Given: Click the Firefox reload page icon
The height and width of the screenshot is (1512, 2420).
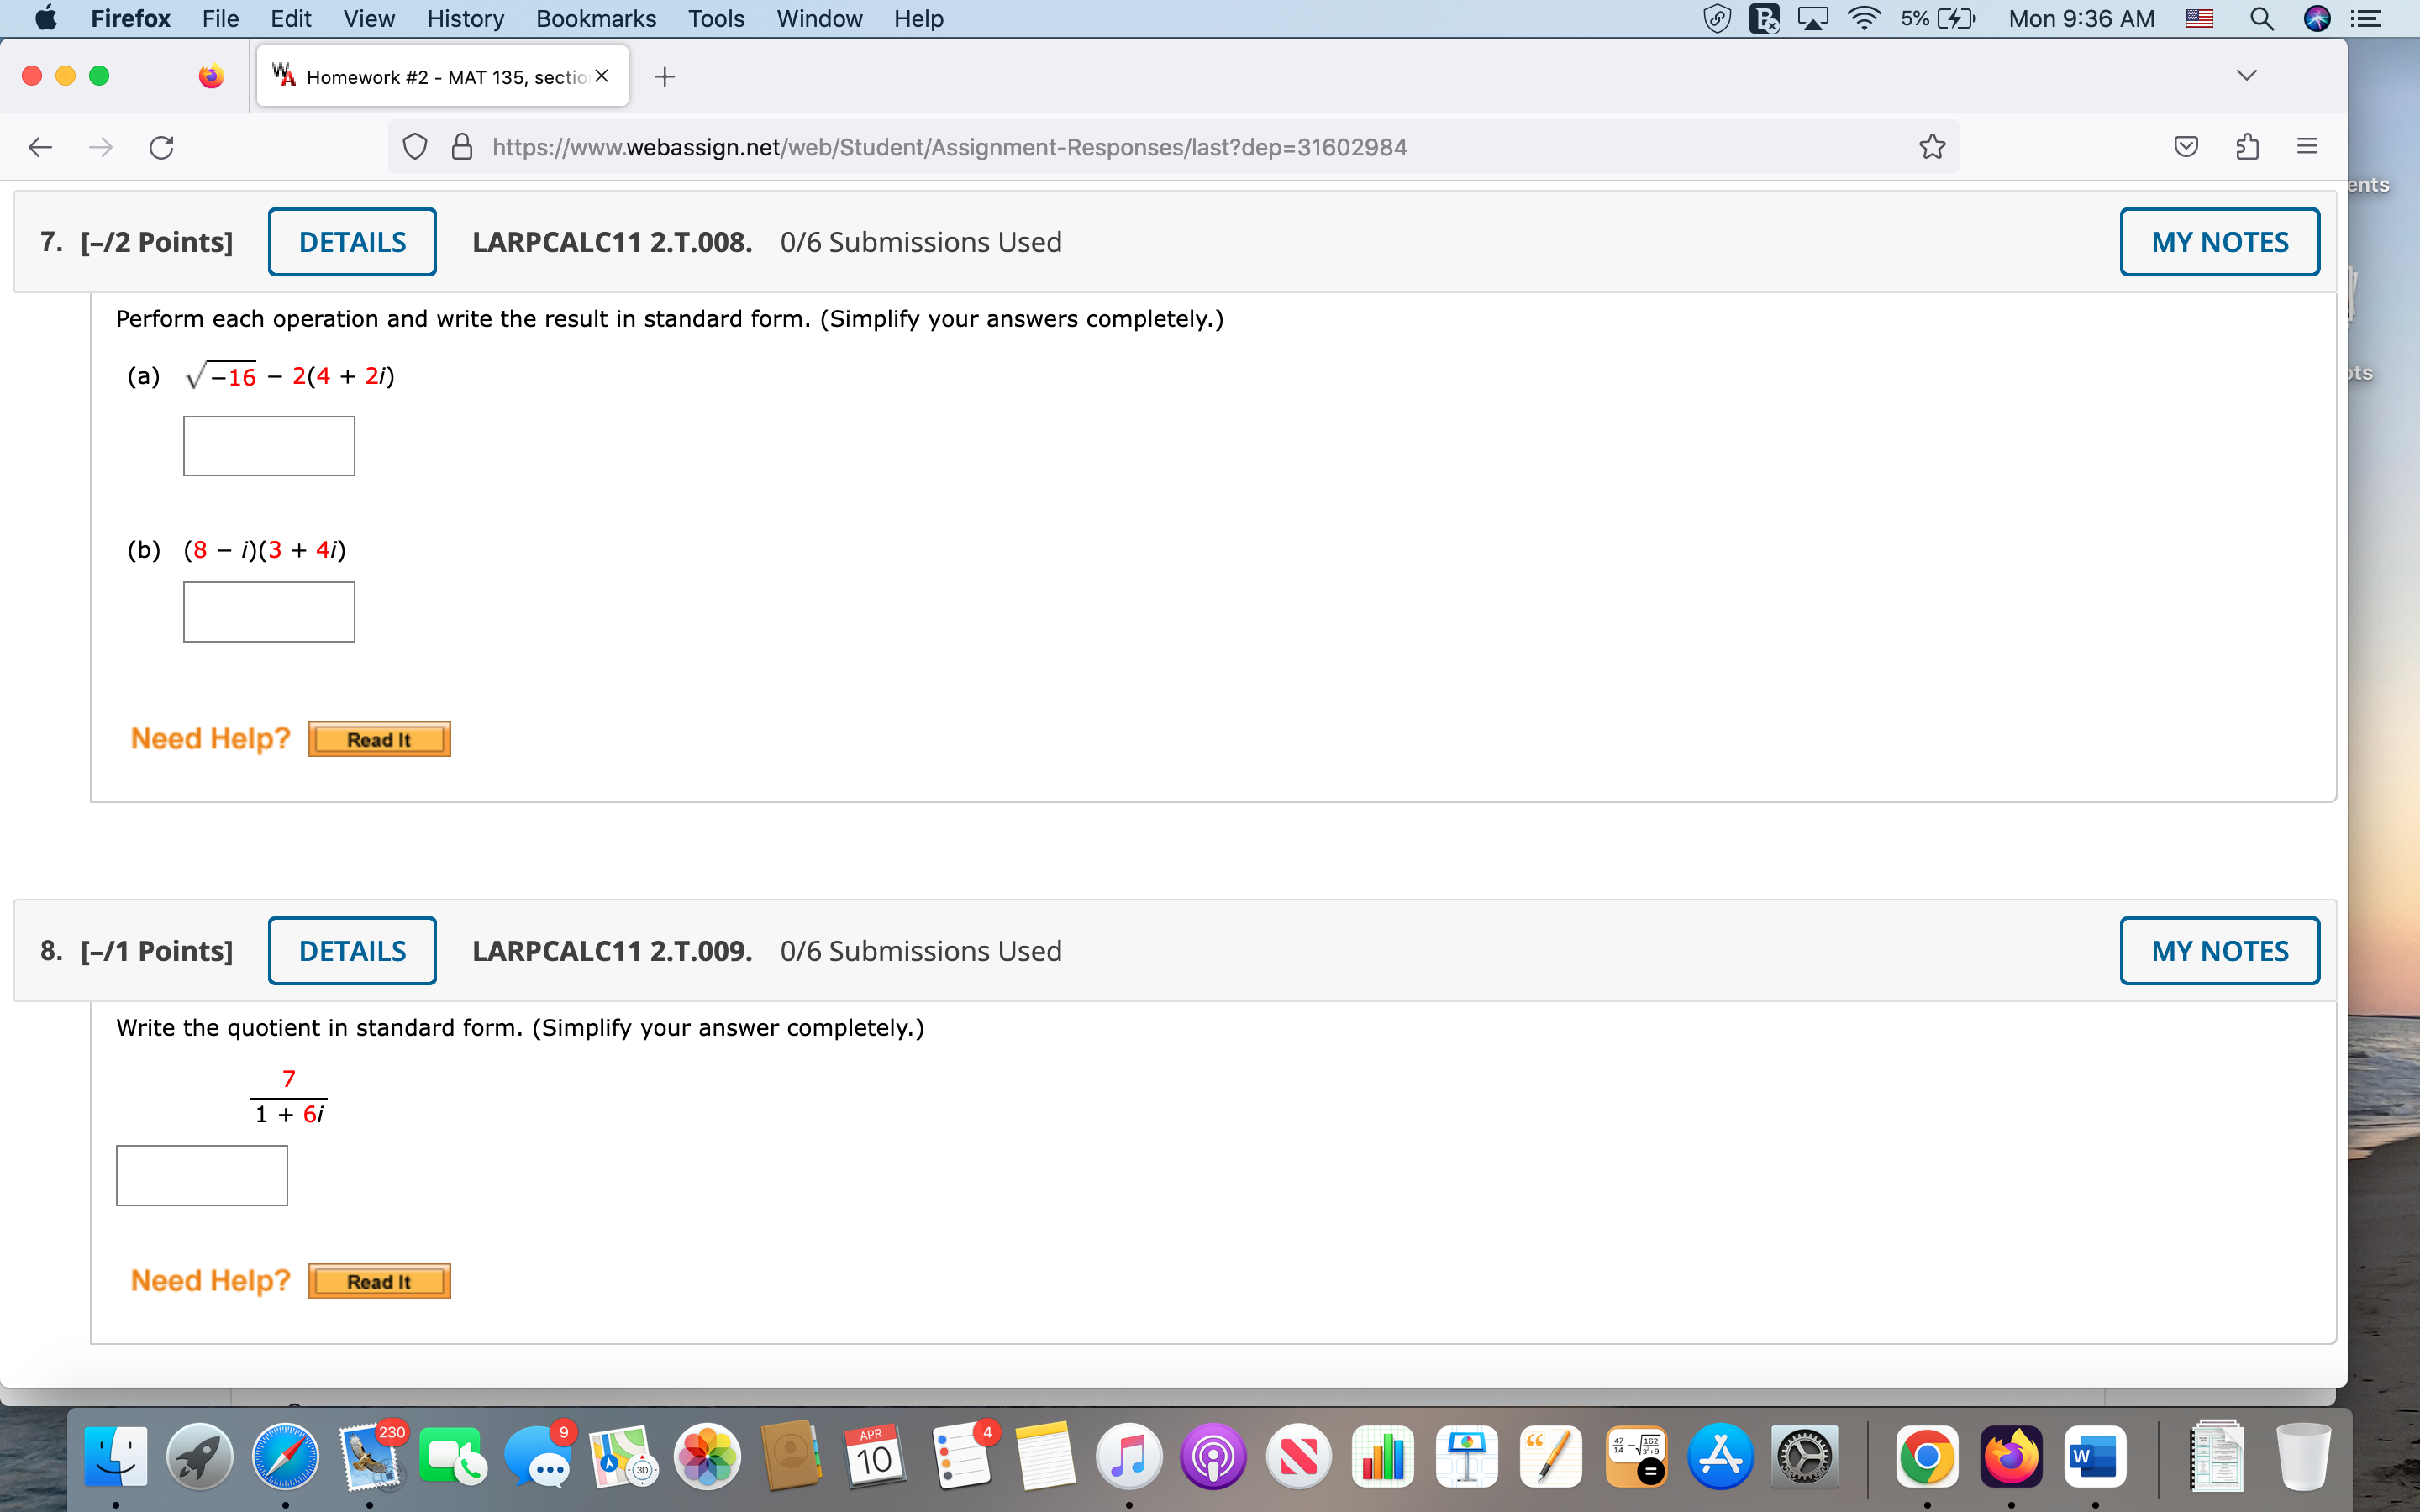Looking at the screenshot, I should click(161, 147).
